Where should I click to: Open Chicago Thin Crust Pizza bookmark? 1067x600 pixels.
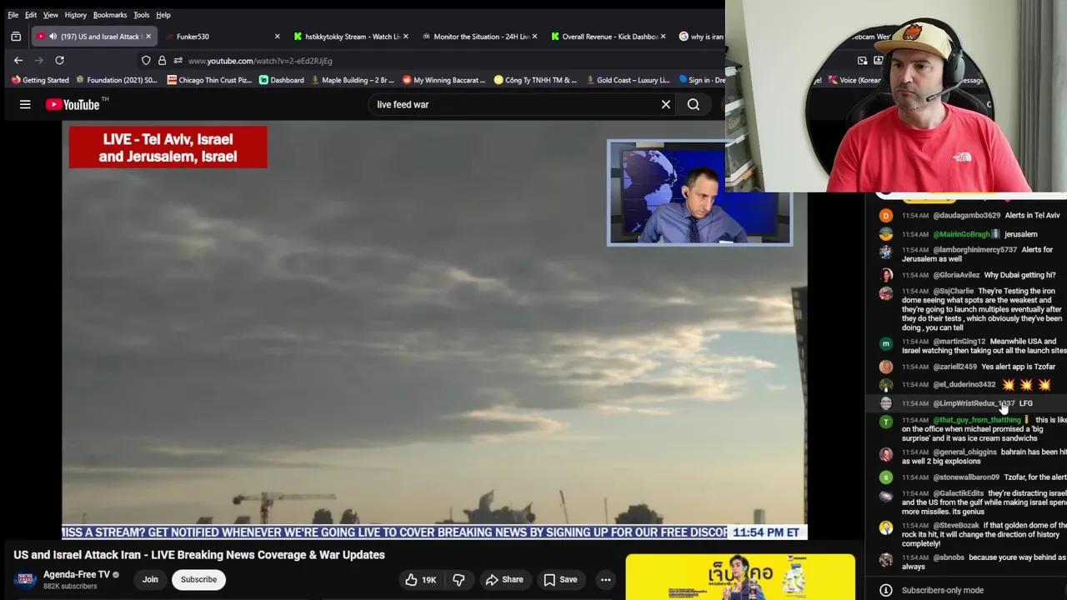[x=208, y=80]
